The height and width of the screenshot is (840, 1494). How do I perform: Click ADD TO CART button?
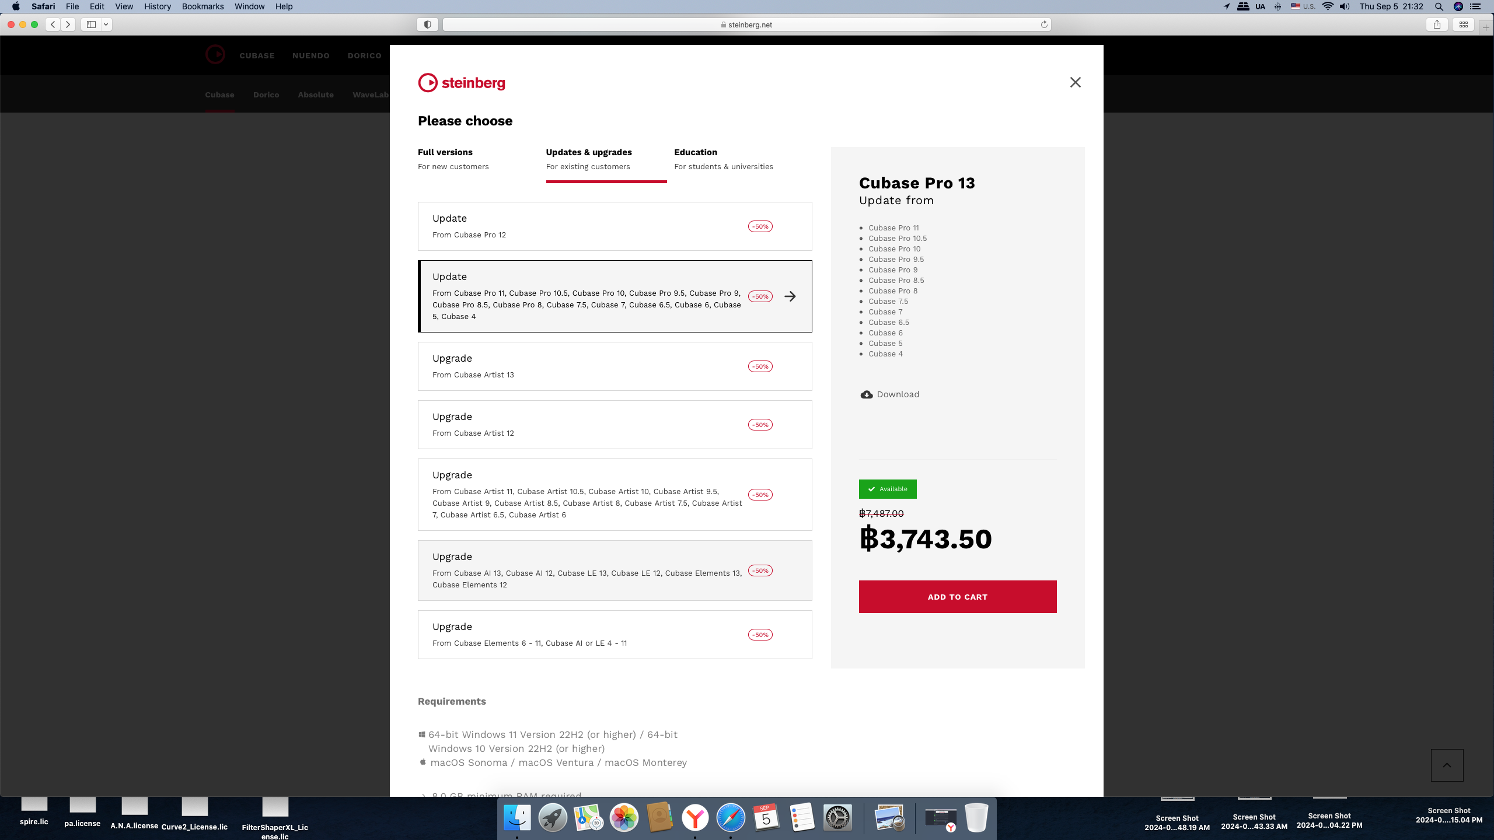coord(958,597)
